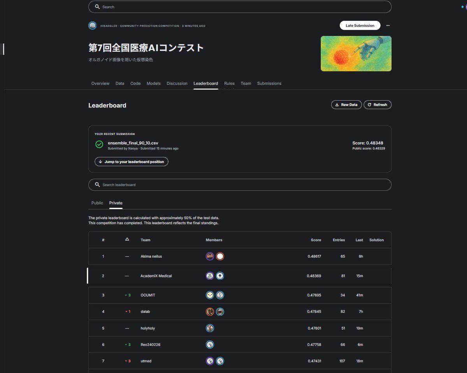The width and height of the screenshot is (467, 373).
Task: Click the 0.47895 score of OCUMIT
Action: [x=314, y=295]
